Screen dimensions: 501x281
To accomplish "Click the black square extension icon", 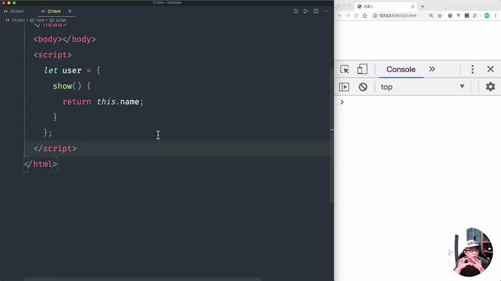I will (467, 16).
